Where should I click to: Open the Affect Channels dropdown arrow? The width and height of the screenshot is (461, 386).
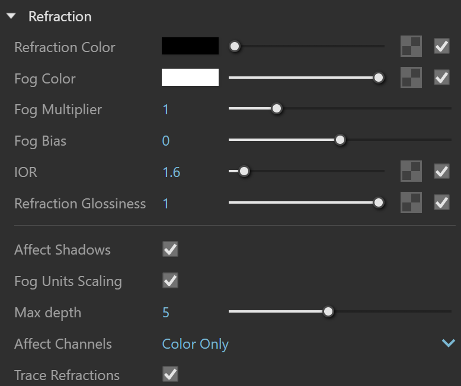click(449, 343)
